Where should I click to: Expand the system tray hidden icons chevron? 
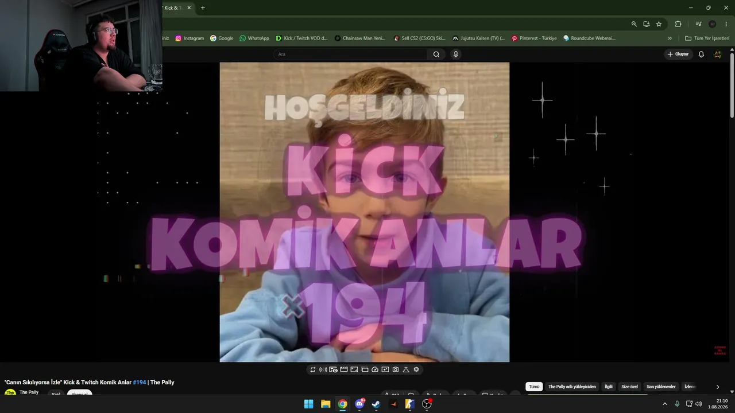[x=665, y=404]
